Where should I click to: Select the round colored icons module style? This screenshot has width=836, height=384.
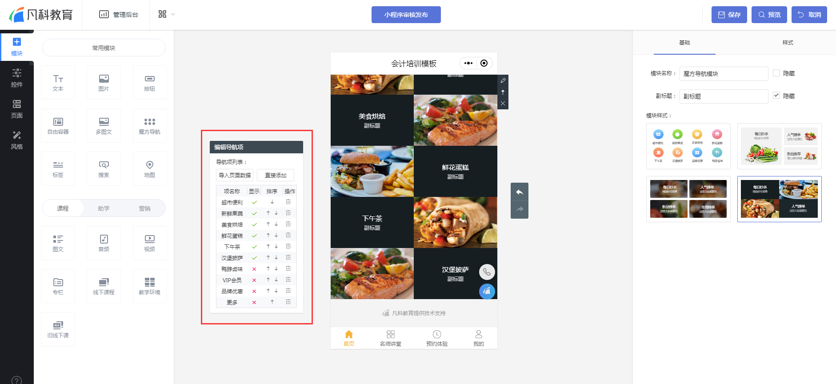click(688, 146)
